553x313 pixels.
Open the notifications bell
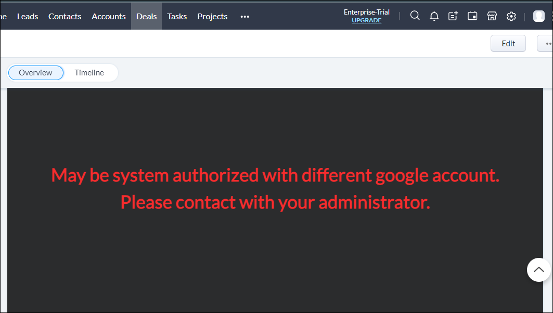(x=434, y=16)
